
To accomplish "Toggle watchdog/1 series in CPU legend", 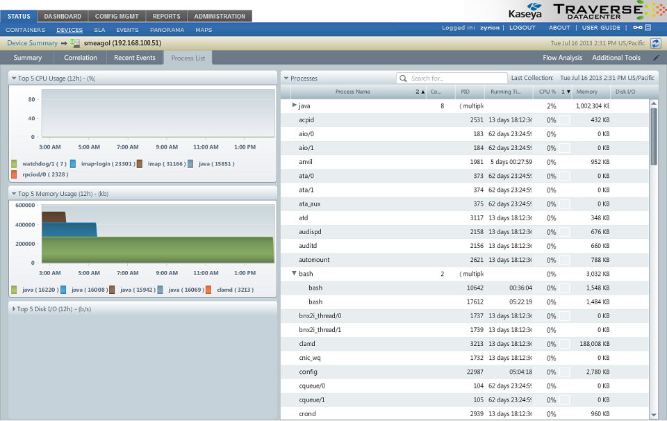I will pos(15,164).
